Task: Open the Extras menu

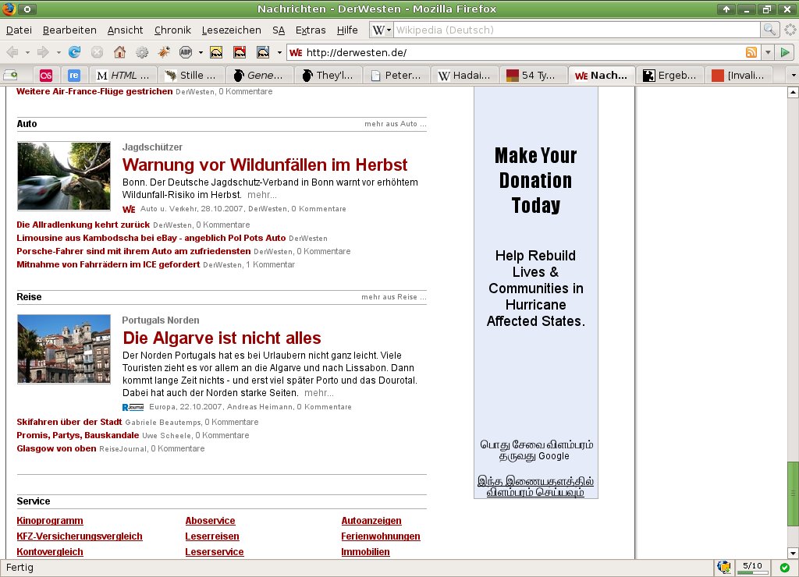Action: pyautogui.click(x=311, y=30)
